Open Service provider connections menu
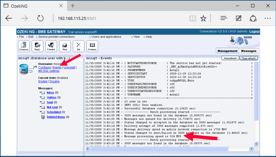The image size is (276, 157). (56, 37)
